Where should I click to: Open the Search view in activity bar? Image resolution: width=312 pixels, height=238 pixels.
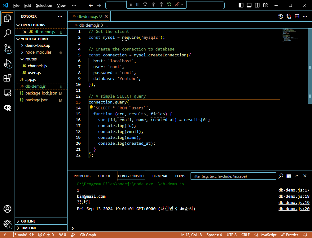tap(7, 33)
